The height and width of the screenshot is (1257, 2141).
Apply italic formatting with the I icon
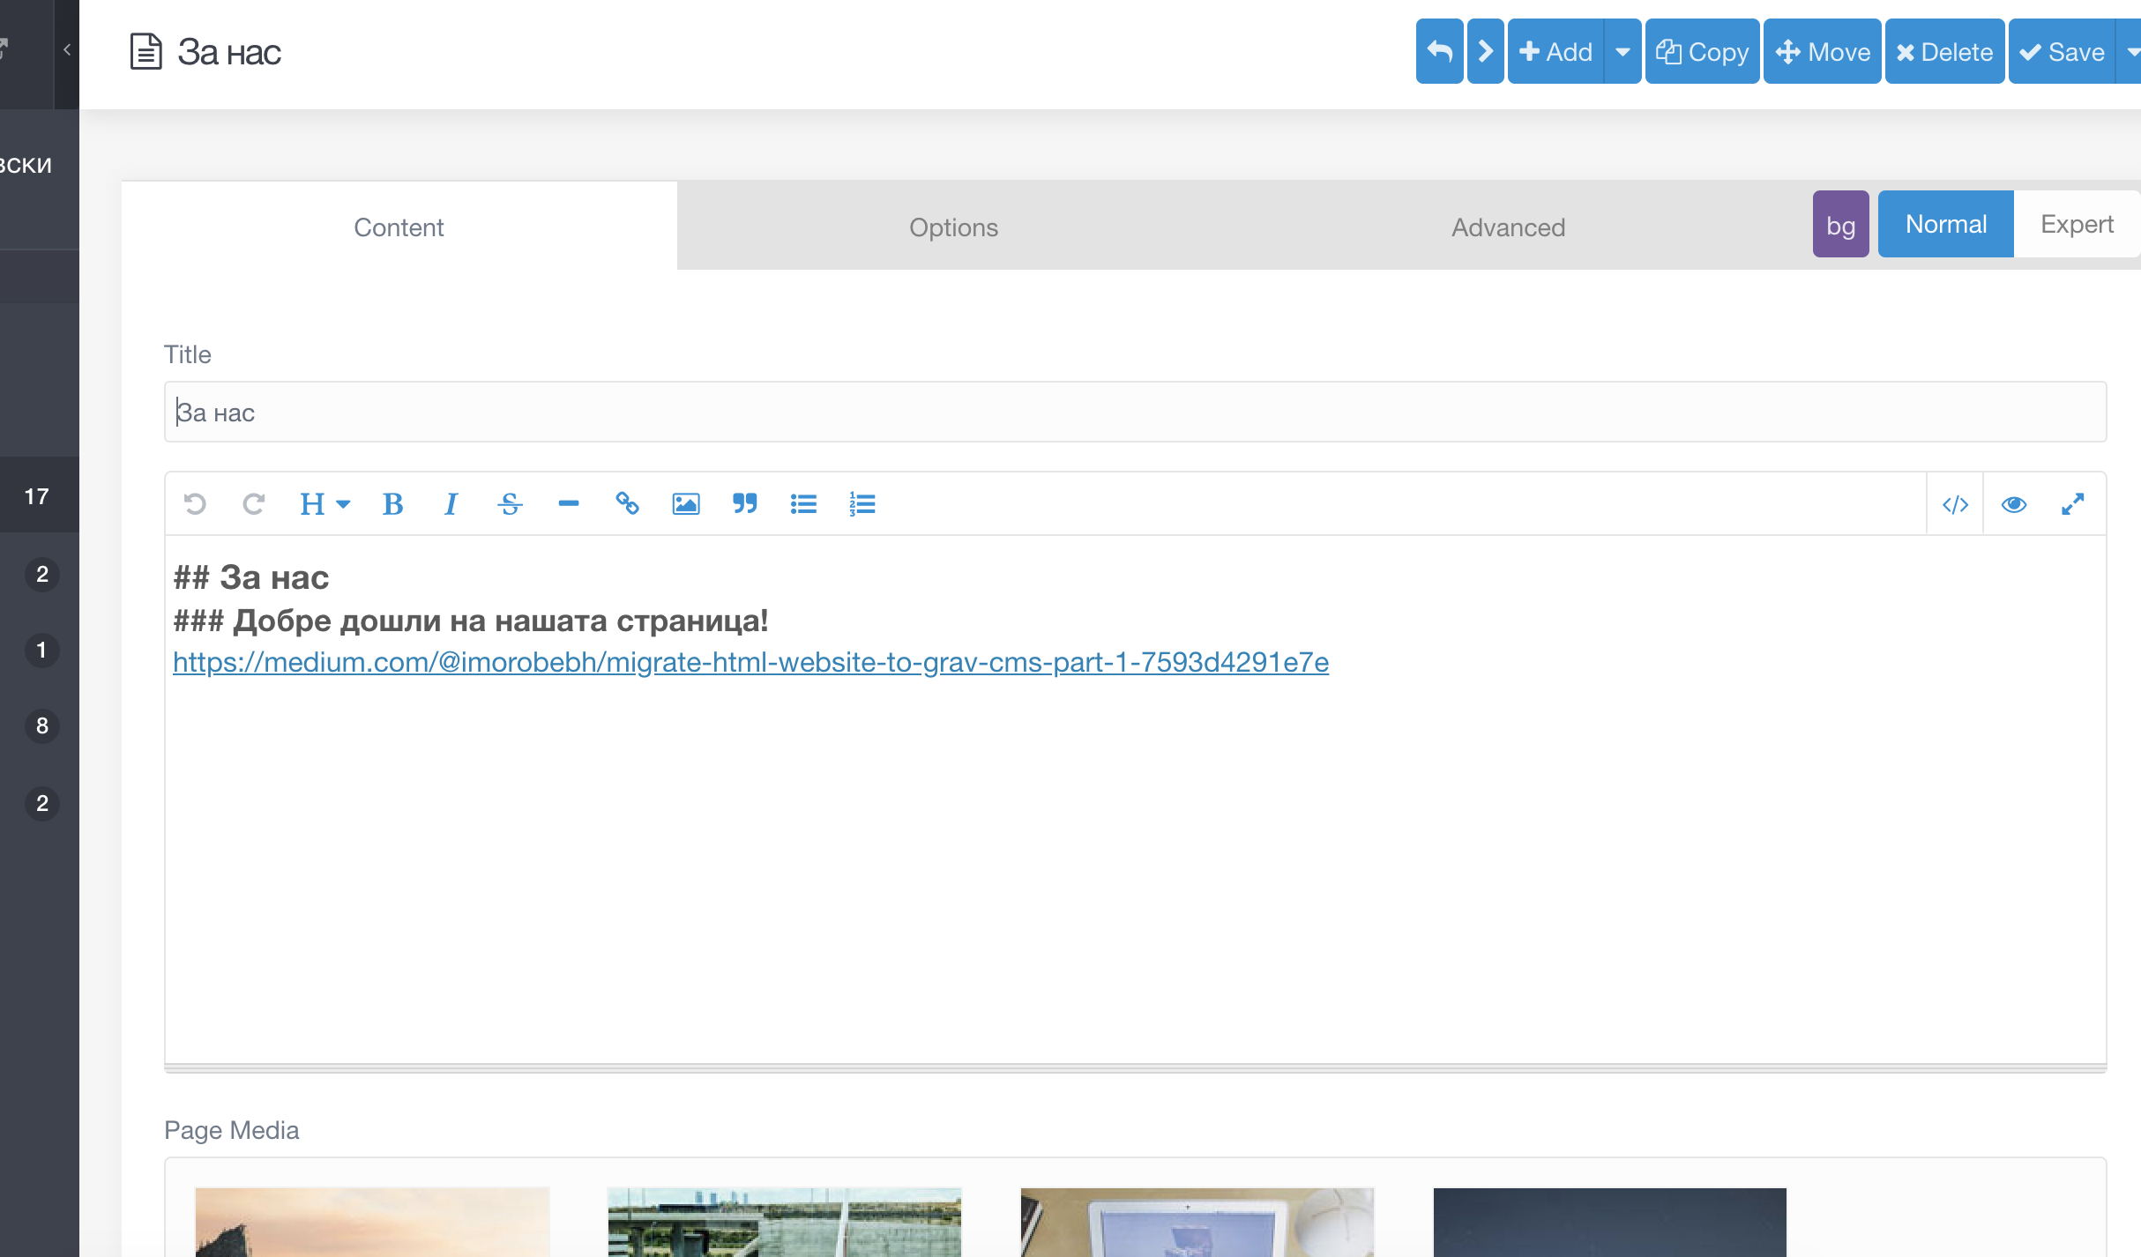coord(451,503)
